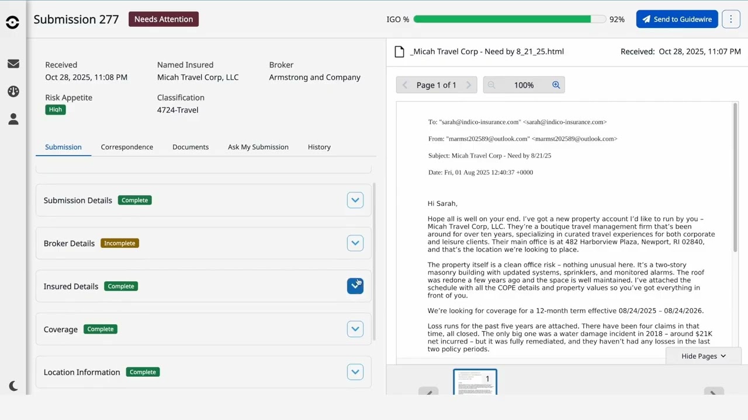Expand the Broker Details section
The width and height of the screenshot is (748, 420).
coord(355,243)
